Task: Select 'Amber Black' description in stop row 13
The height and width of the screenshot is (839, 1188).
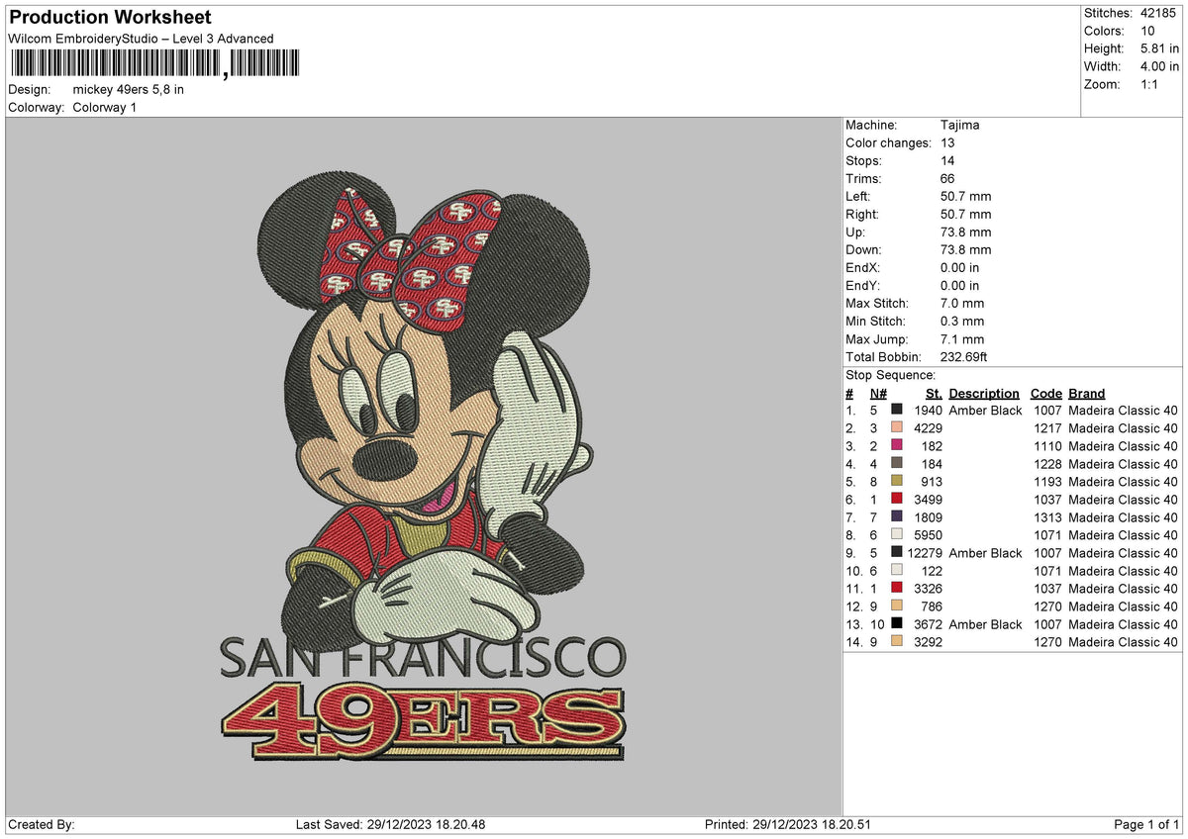Action: [x=985, y=623]
